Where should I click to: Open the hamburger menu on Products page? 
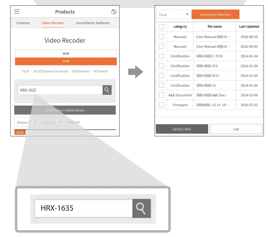[17, 11]
